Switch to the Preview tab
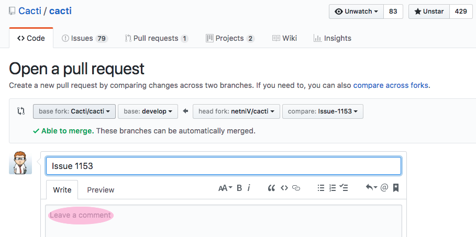476x237 pixels. [x=101, y=190]
